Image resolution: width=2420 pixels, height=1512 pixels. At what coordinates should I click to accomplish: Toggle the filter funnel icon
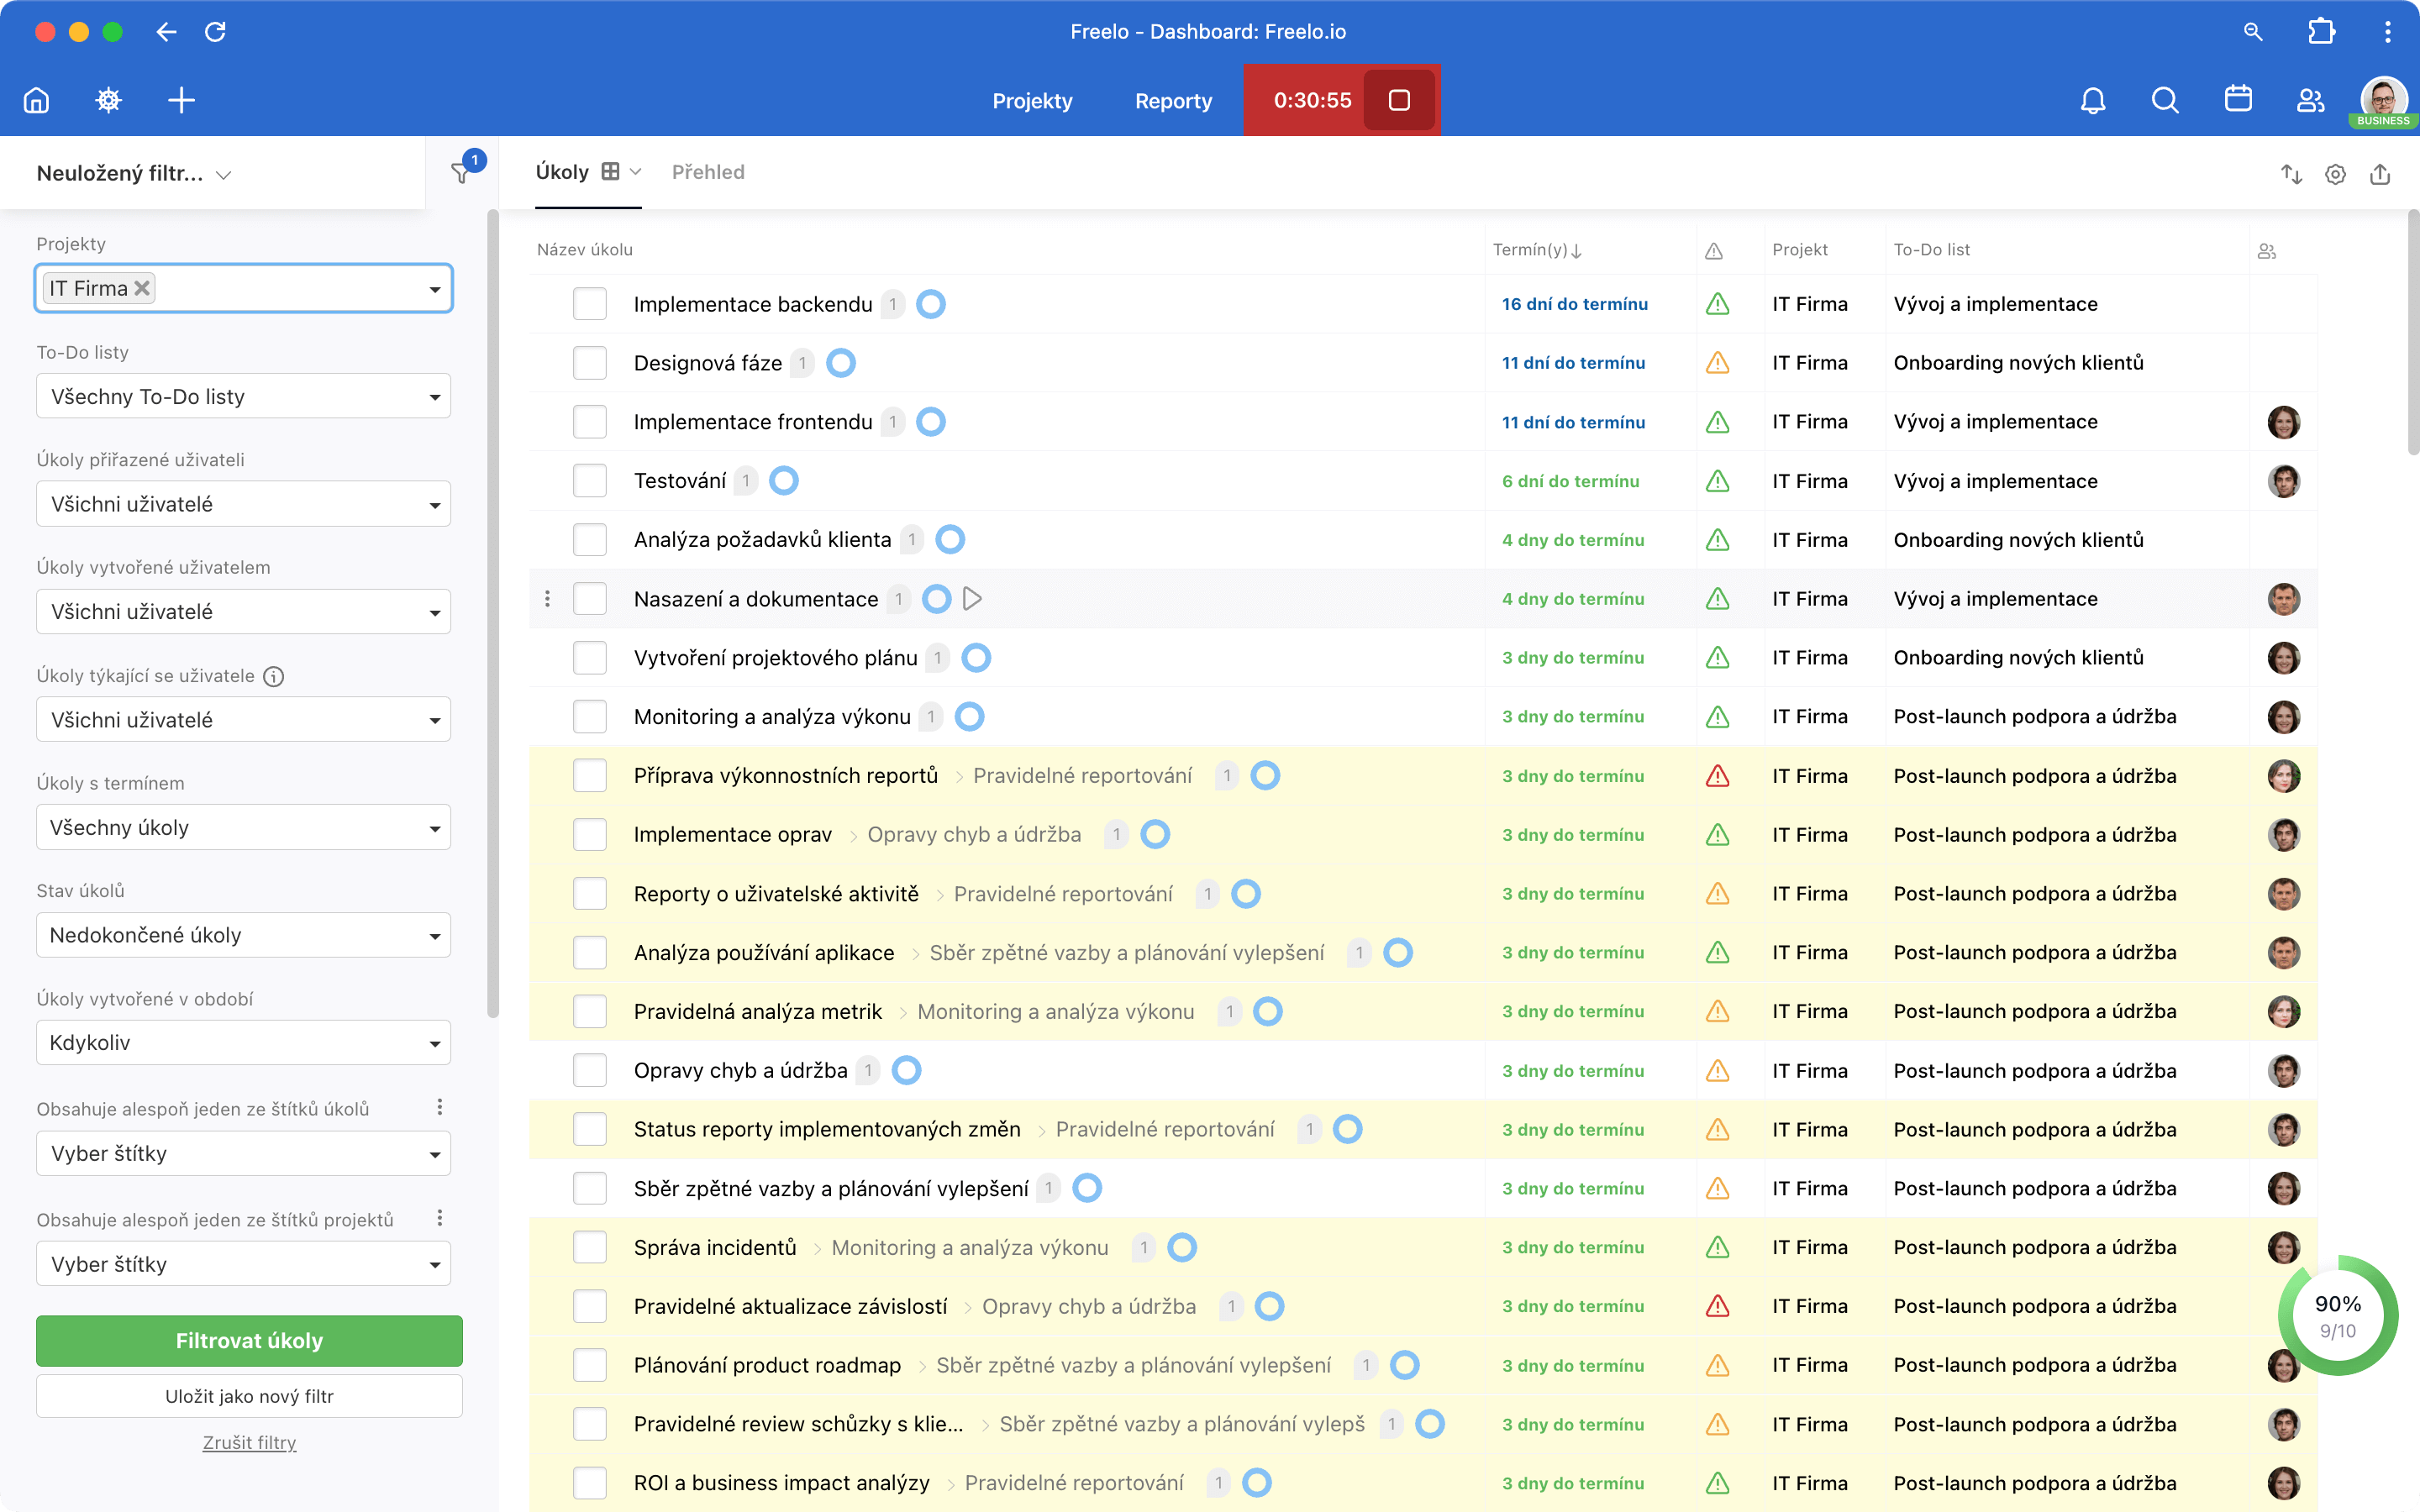click(x=461, y=172)
